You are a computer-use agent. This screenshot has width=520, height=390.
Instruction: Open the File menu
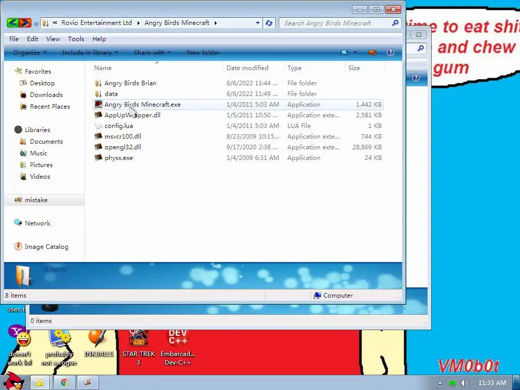pos(14,39)
